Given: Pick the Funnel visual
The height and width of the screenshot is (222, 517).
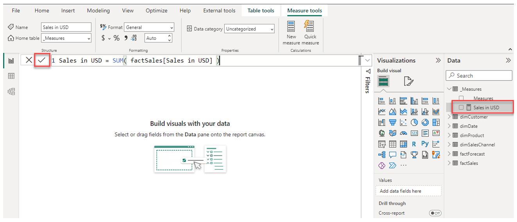Looking at the screenshot, I should (393, 122).
